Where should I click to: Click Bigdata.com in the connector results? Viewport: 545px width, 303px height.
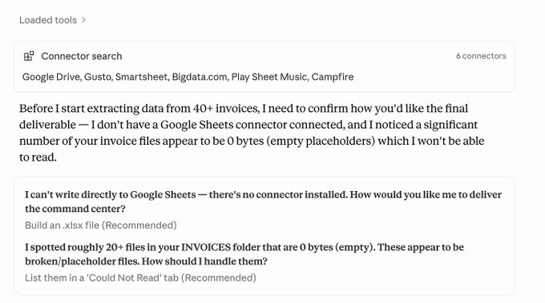click(200, 77)
